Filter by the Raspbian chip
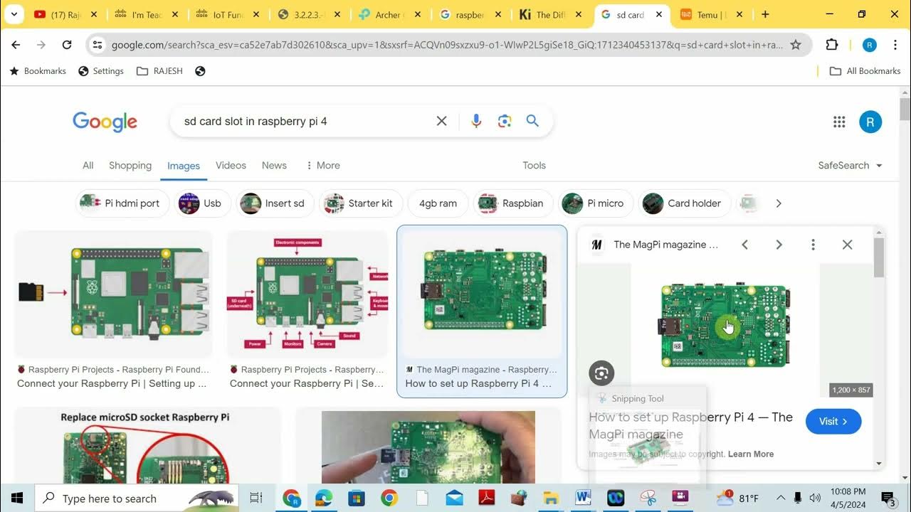The image size is (911, 512). 513,203
